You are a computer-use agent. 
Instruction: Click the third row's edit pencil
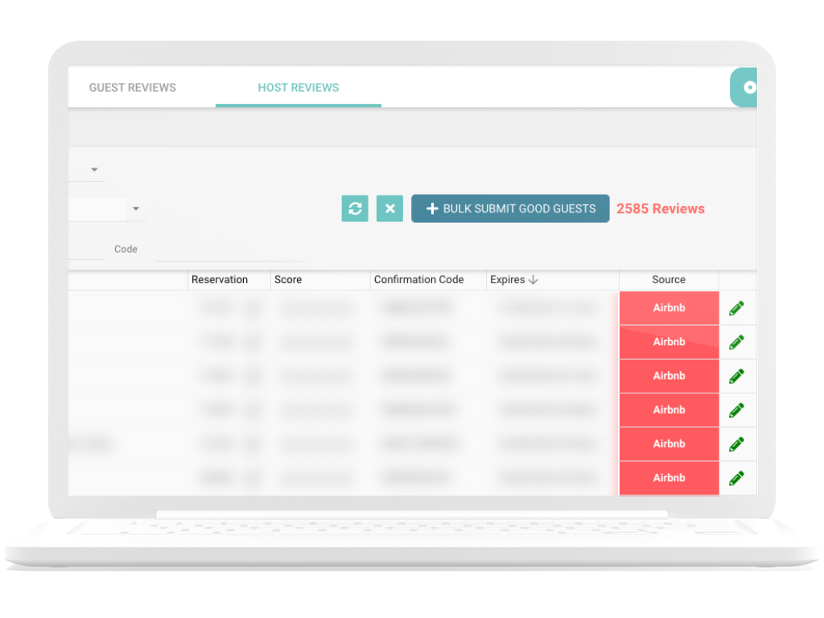point(737,376)
